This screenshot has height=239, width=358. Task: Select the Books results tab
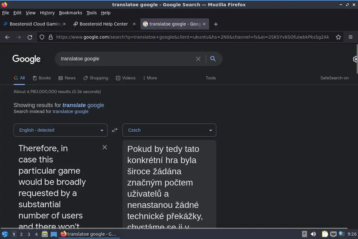[42, 78]
